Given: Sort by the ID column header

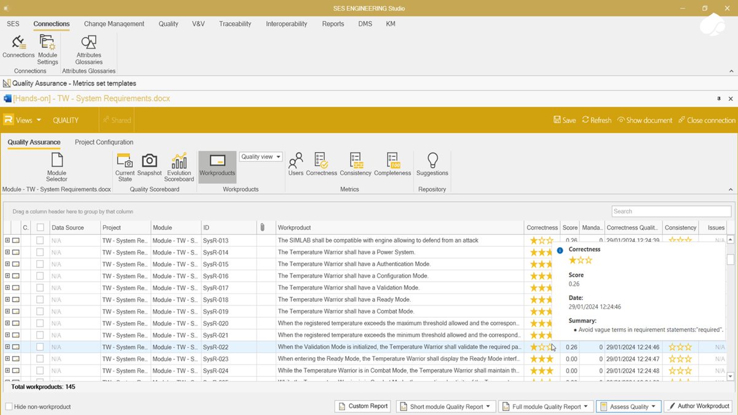Looking at the screenshot, I should point(229,227).
